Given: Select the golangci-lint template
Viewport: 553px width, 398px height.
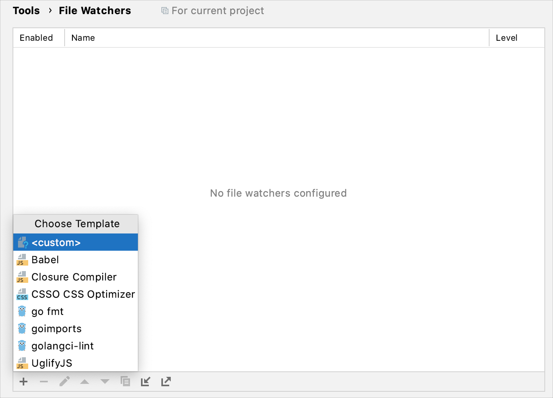Looking at the screenshot, I should click(x=63, y=346).
